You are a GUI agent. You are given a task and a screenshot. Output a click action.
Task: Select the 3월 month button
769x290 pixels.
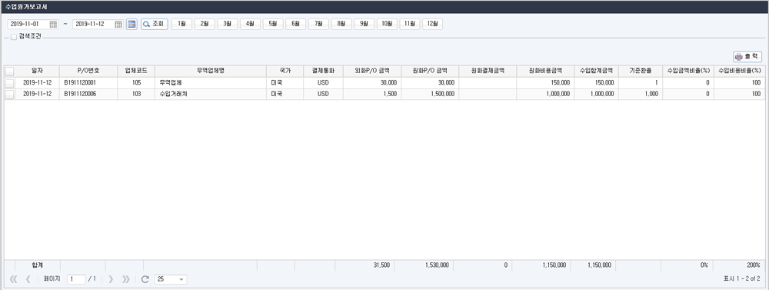point(227,24)
